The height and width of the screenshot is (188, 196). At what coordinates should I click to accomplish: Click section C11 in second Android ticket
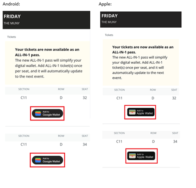pyautogui.click(x=24, y=144)
